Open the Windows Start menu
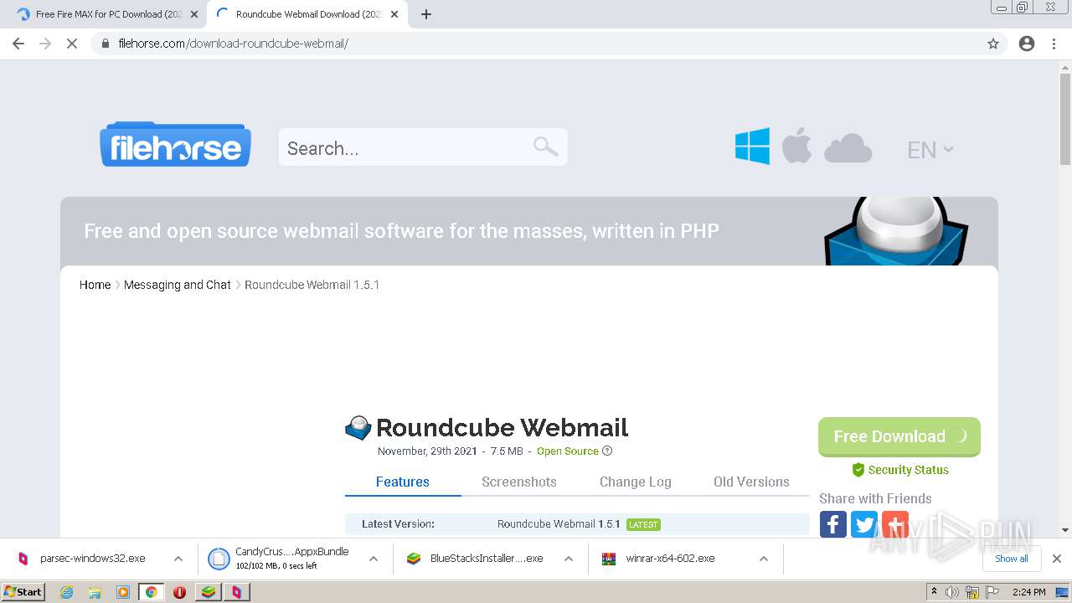Screen dimensions: 1072x603 tap(23, 592)
